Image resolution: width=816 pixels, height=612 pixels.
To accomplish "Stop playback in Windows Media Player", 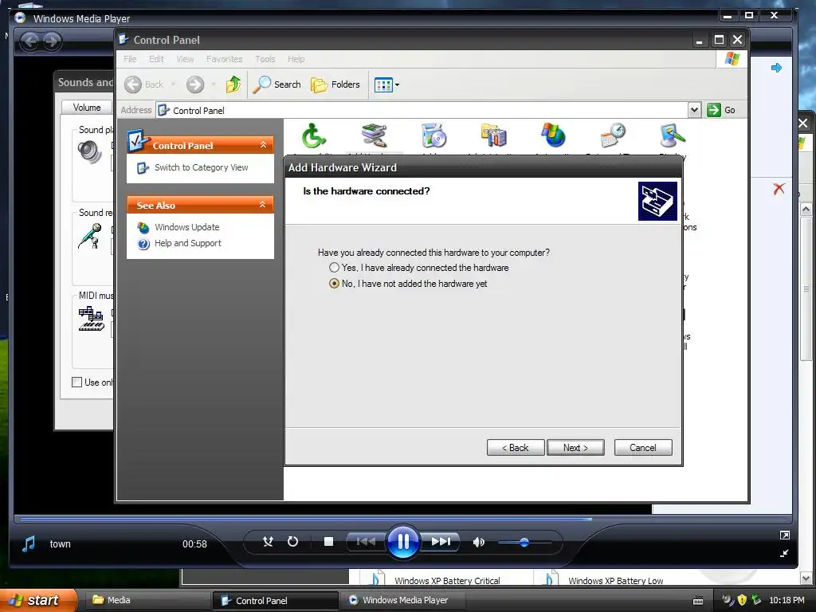I will [x=328, y=542].
